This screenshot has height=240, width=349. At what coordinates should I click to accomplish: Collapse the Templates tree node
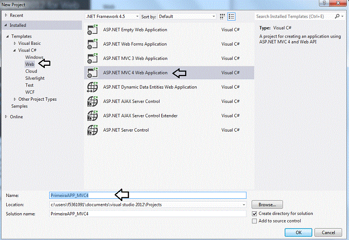coord(7,36)
